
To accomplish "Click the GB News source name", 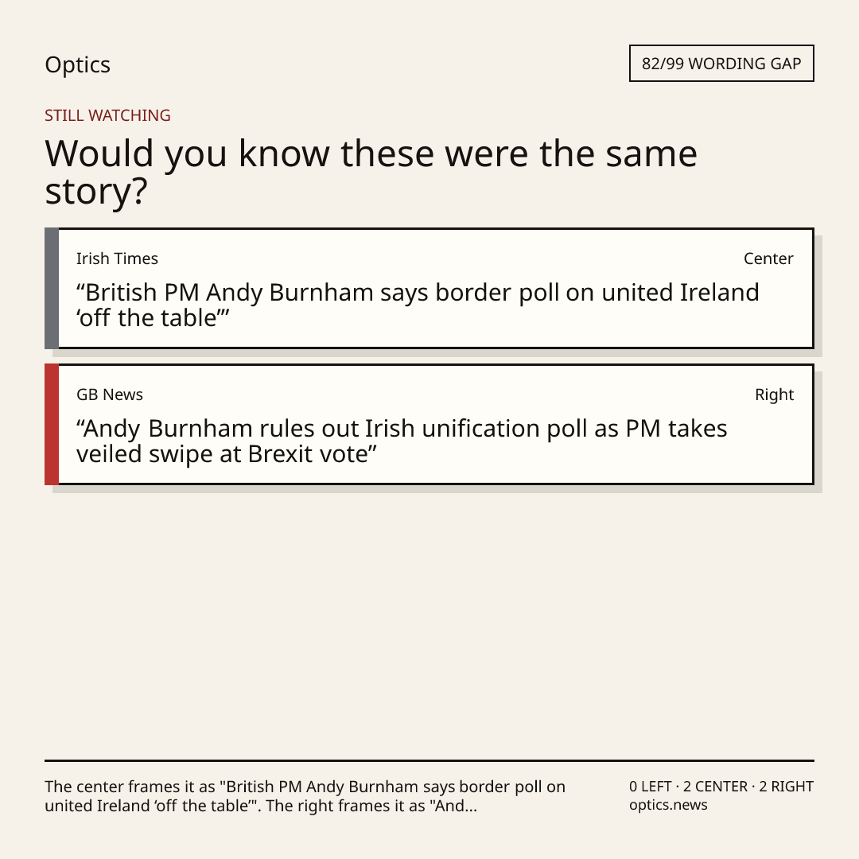I will (x=110, y=395).
